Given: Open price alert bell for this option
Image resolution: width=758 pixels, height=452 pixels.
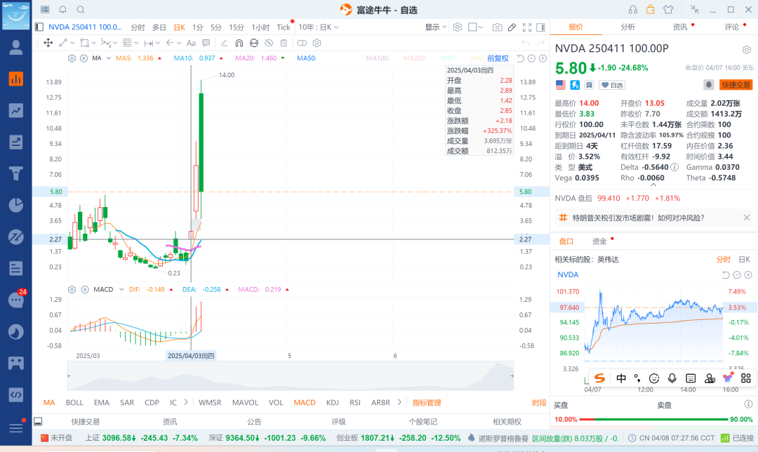Looking at the screenshot, I should 708,85.
